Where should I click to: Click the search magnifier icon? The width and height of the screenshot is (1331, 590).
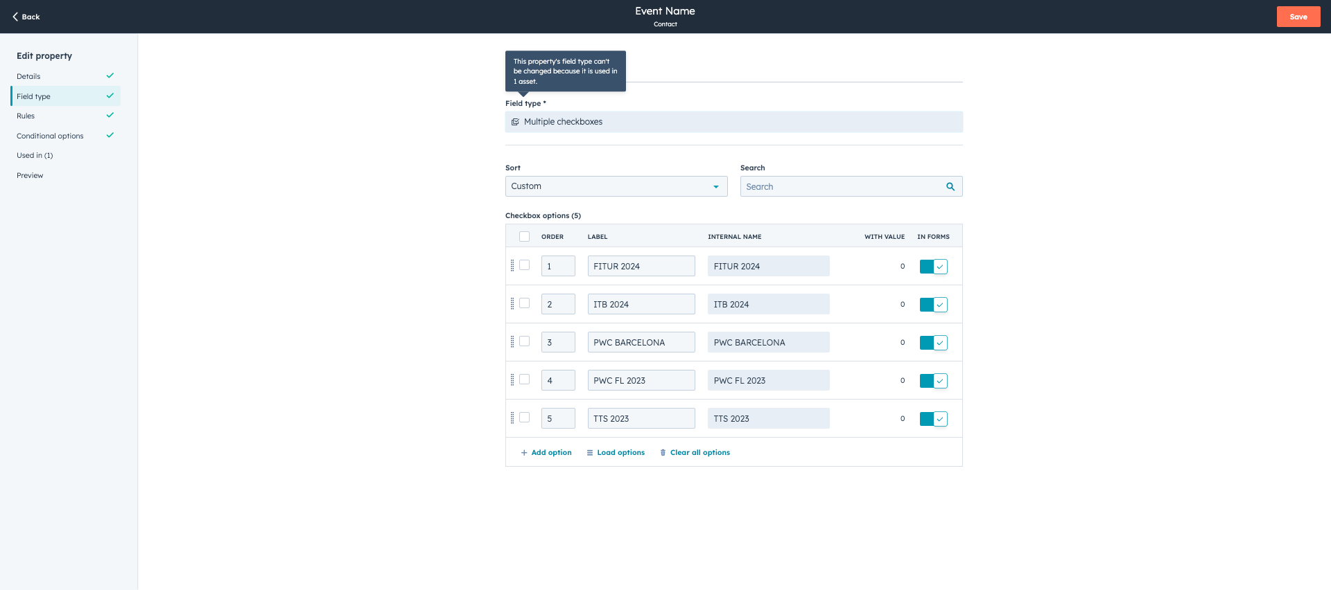point(950,186)
